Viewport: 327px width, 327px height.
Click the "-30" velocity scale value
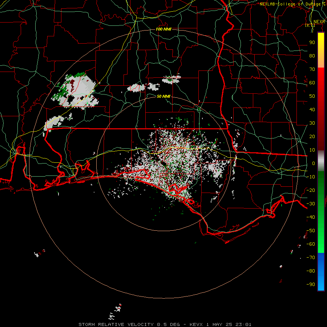pyautogui.click(x=311, y=203)
